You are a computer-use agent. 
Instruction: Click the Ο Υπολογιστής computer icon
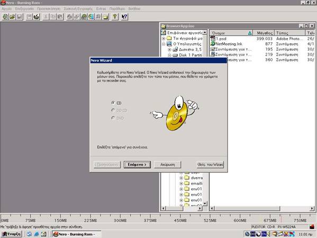(169, 44)
